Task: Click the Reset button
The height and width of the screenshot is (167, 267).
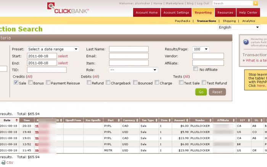Action: tap(217, 92)
